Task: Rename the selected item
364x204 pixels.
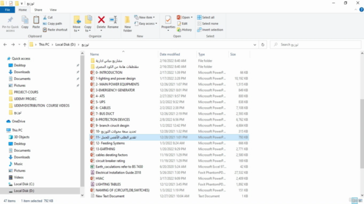Action: point(113,23)
